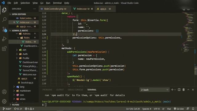Open the View menu

(x=35, y=3)
